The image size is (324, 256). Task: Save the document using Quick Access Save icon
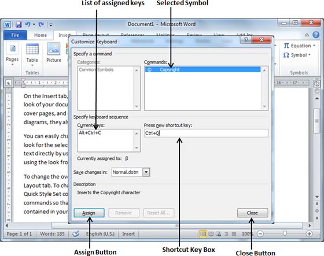tap(19, 25)
